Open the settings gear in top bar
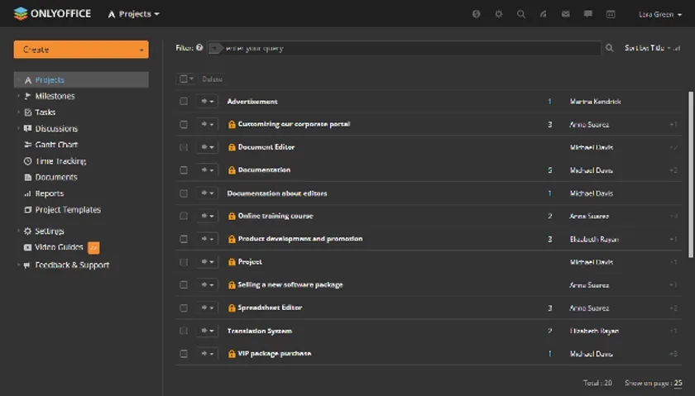This screenshot has height=396, width=695. pos(499,14)
